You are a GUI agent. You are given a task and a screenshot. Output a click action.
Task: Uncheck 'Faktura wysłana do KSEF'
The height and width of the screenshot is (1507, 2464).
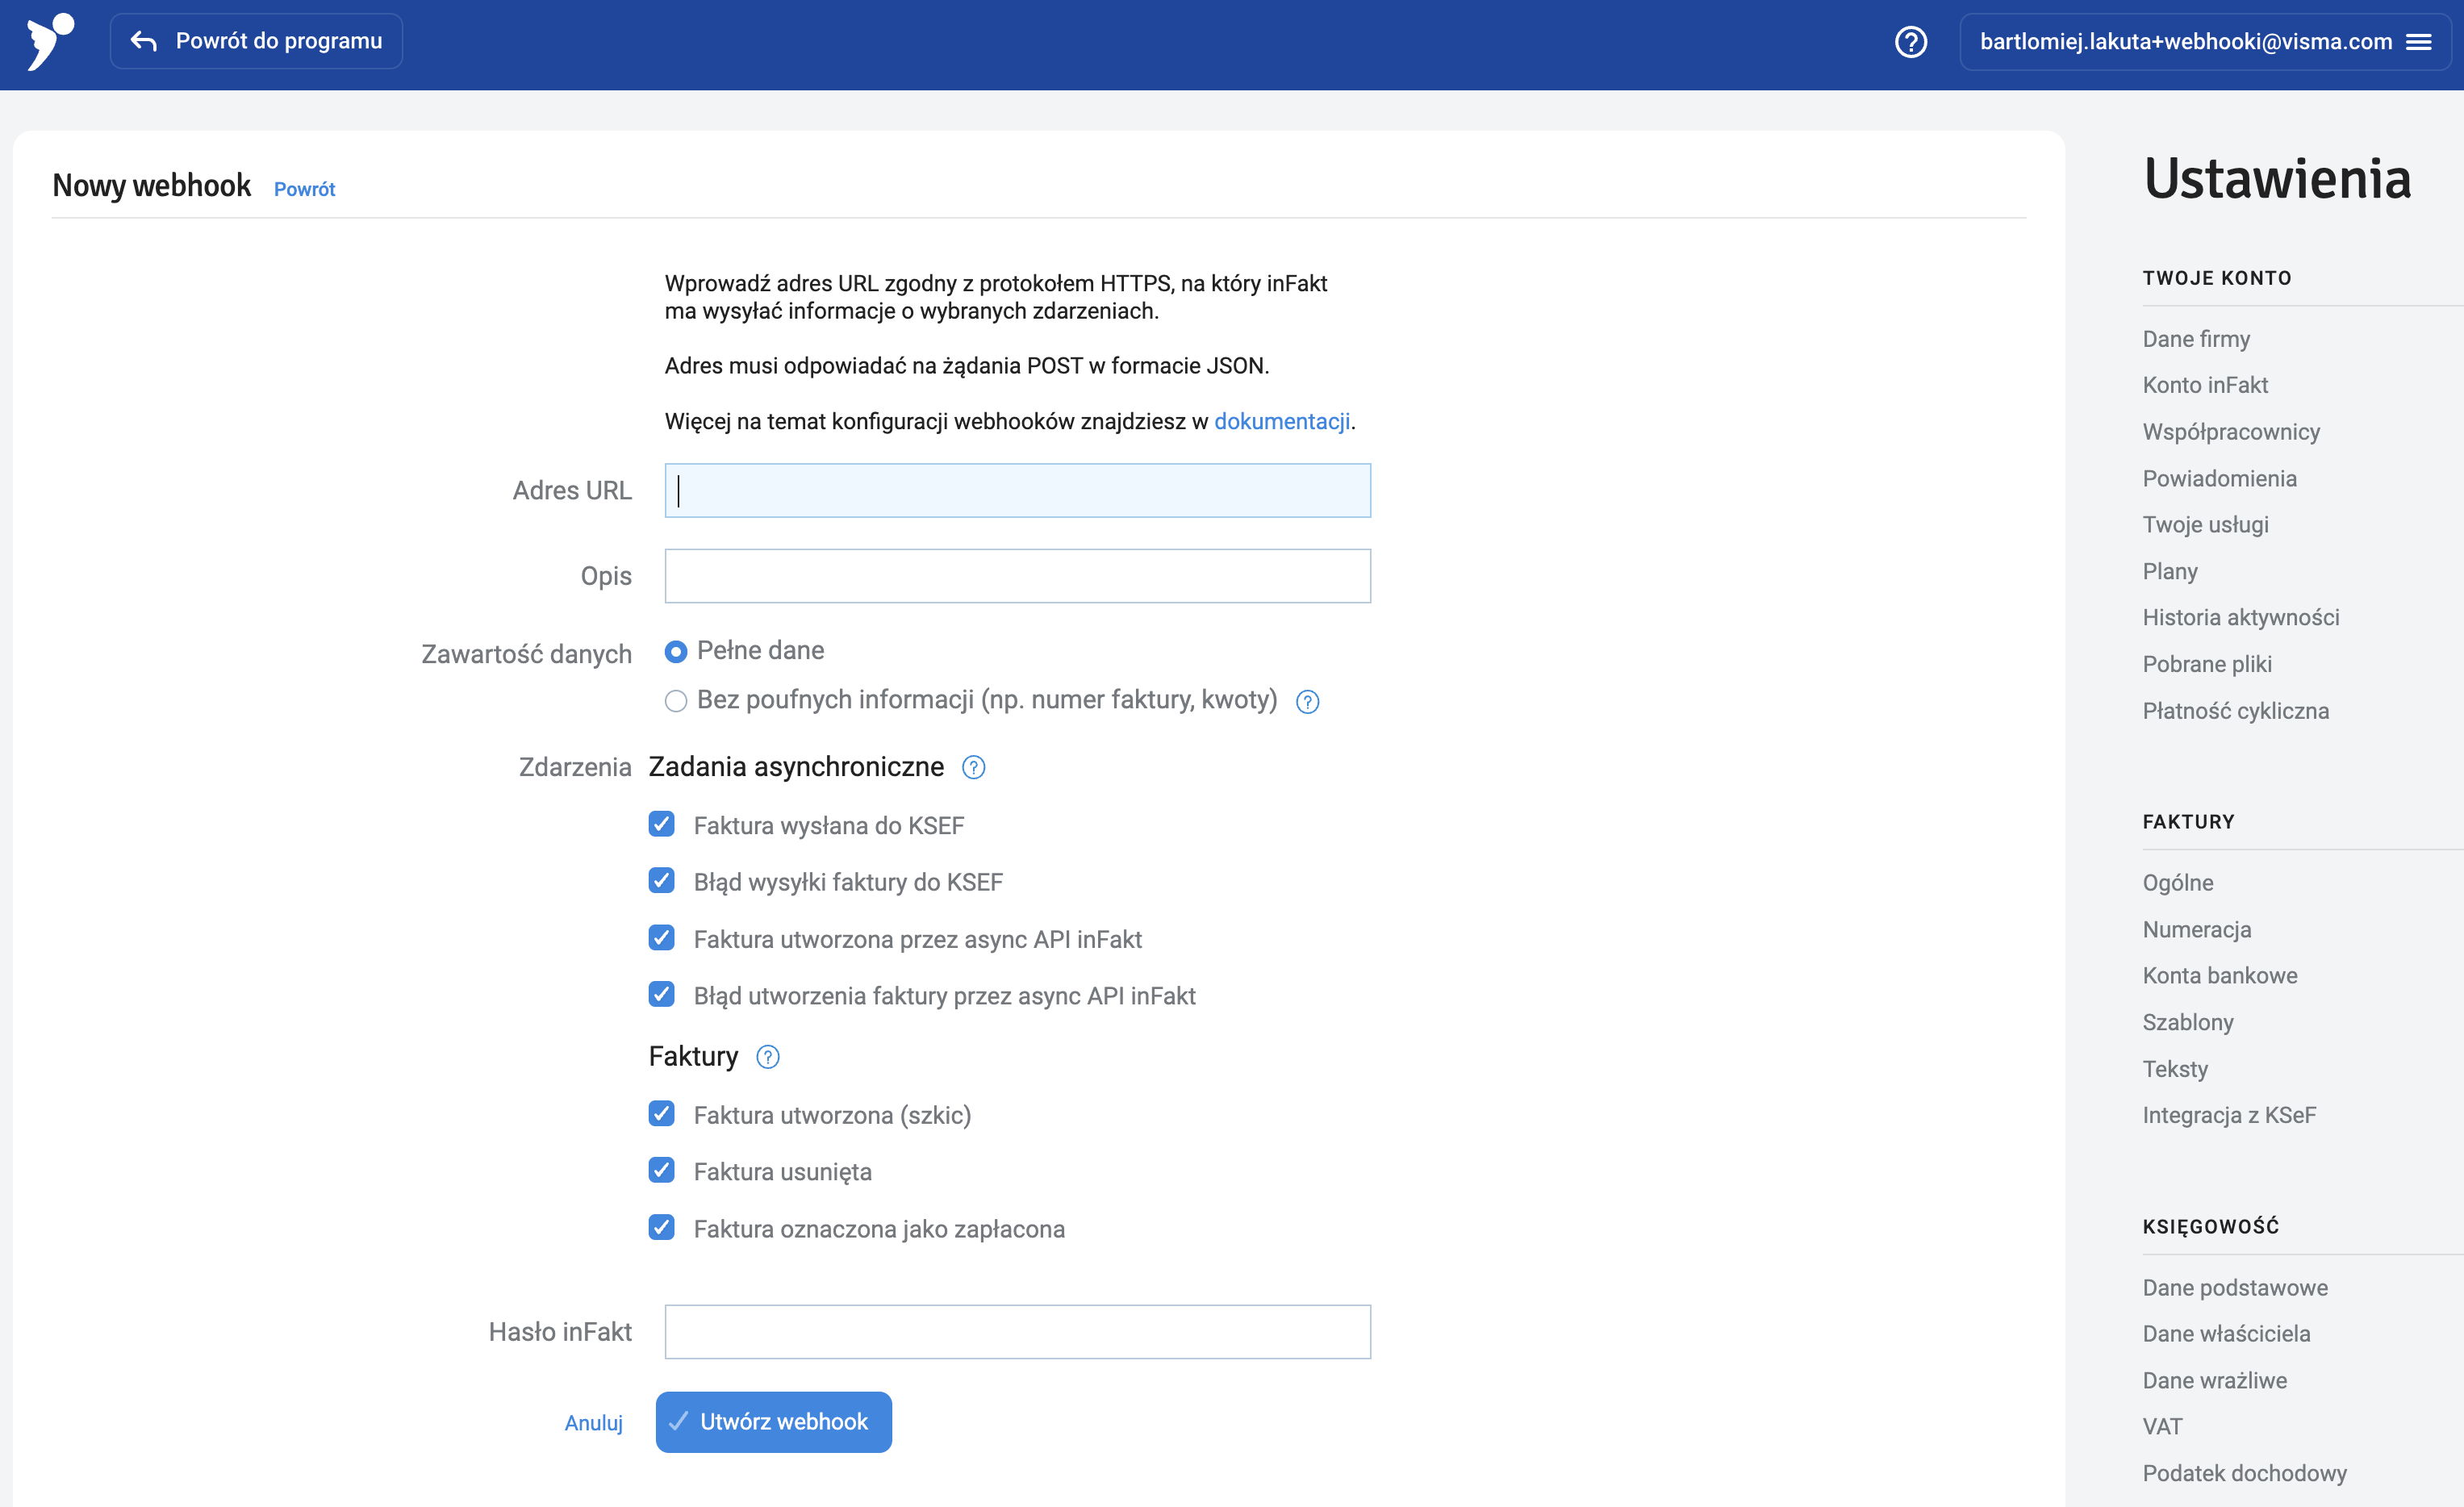coord(661,824)
